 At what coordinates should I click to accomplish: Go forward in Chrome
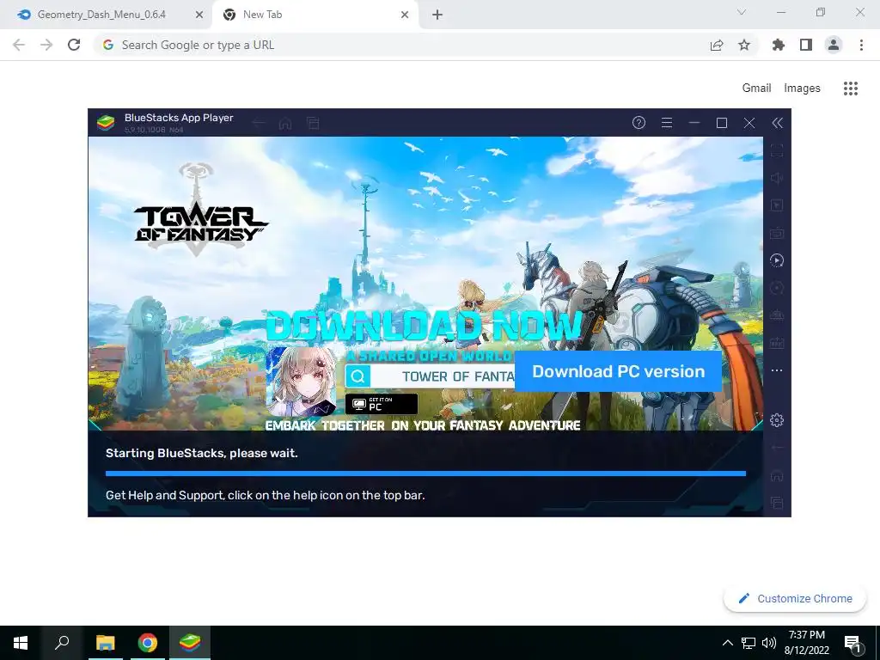pyautogui.click(x=46, y=45)
